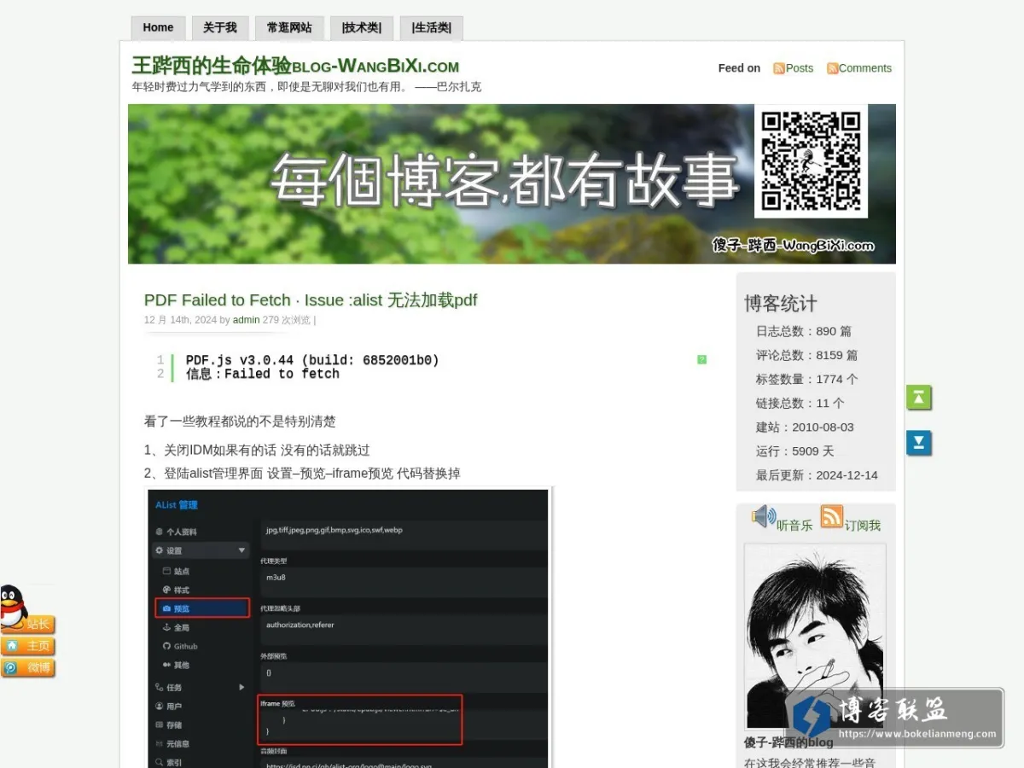Viewport: 1024px width, 768px height.
Task: Open the embedded AList 管理 screenshot
Action: coord(348,627)
